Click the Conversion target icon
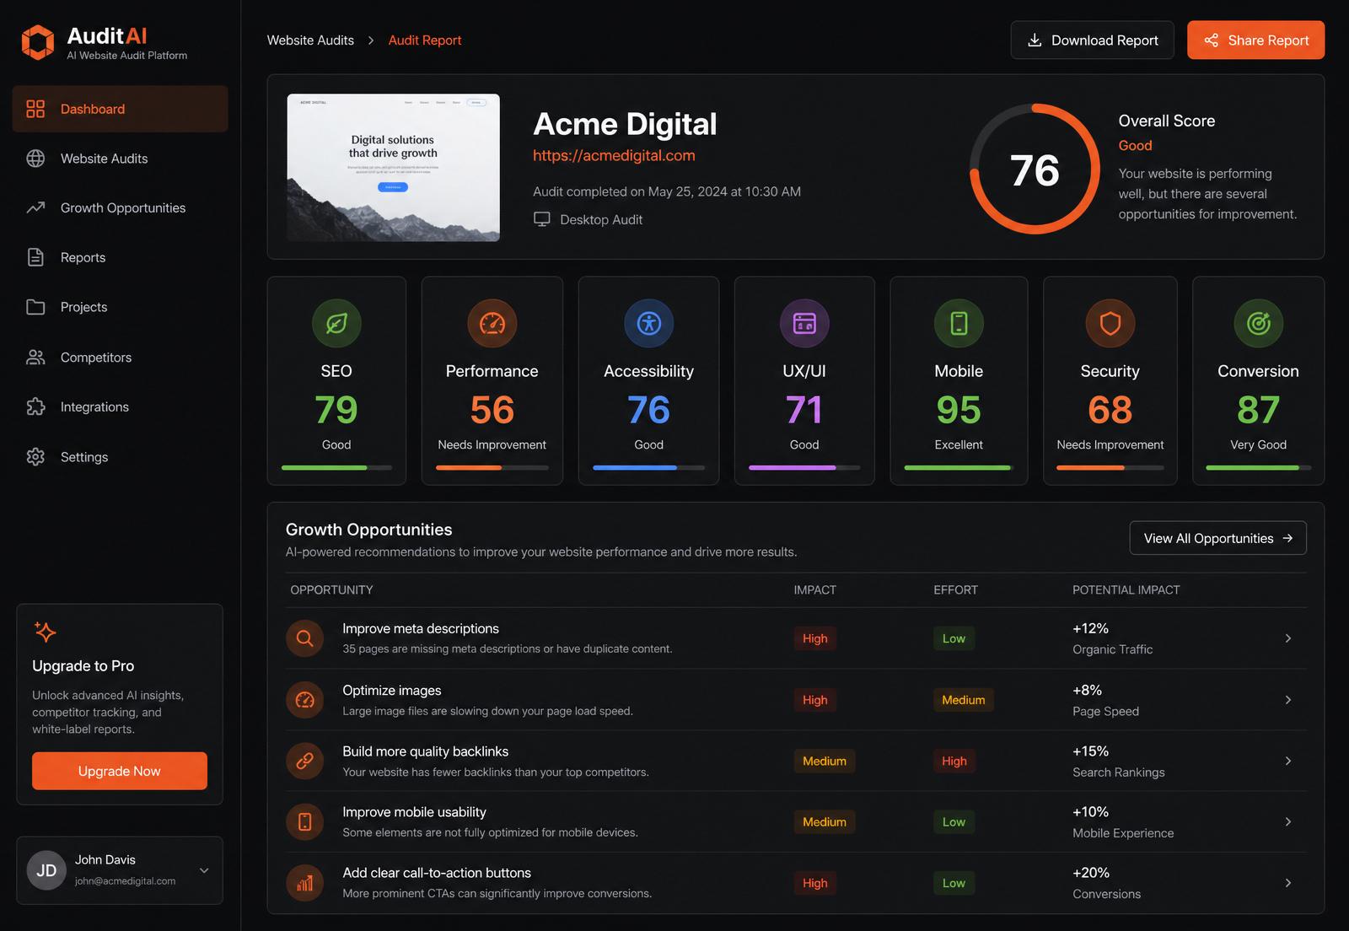This screenshot has height=931, width=1349. 1259,323
